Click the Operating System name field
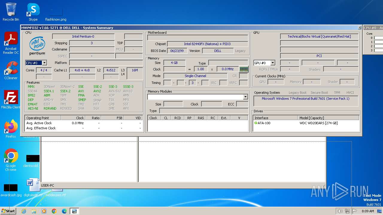 point(306,101)
